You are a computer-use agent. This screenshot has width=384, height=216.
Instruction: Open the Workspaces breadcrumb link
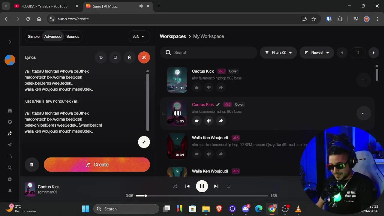[x=173, y=36]
